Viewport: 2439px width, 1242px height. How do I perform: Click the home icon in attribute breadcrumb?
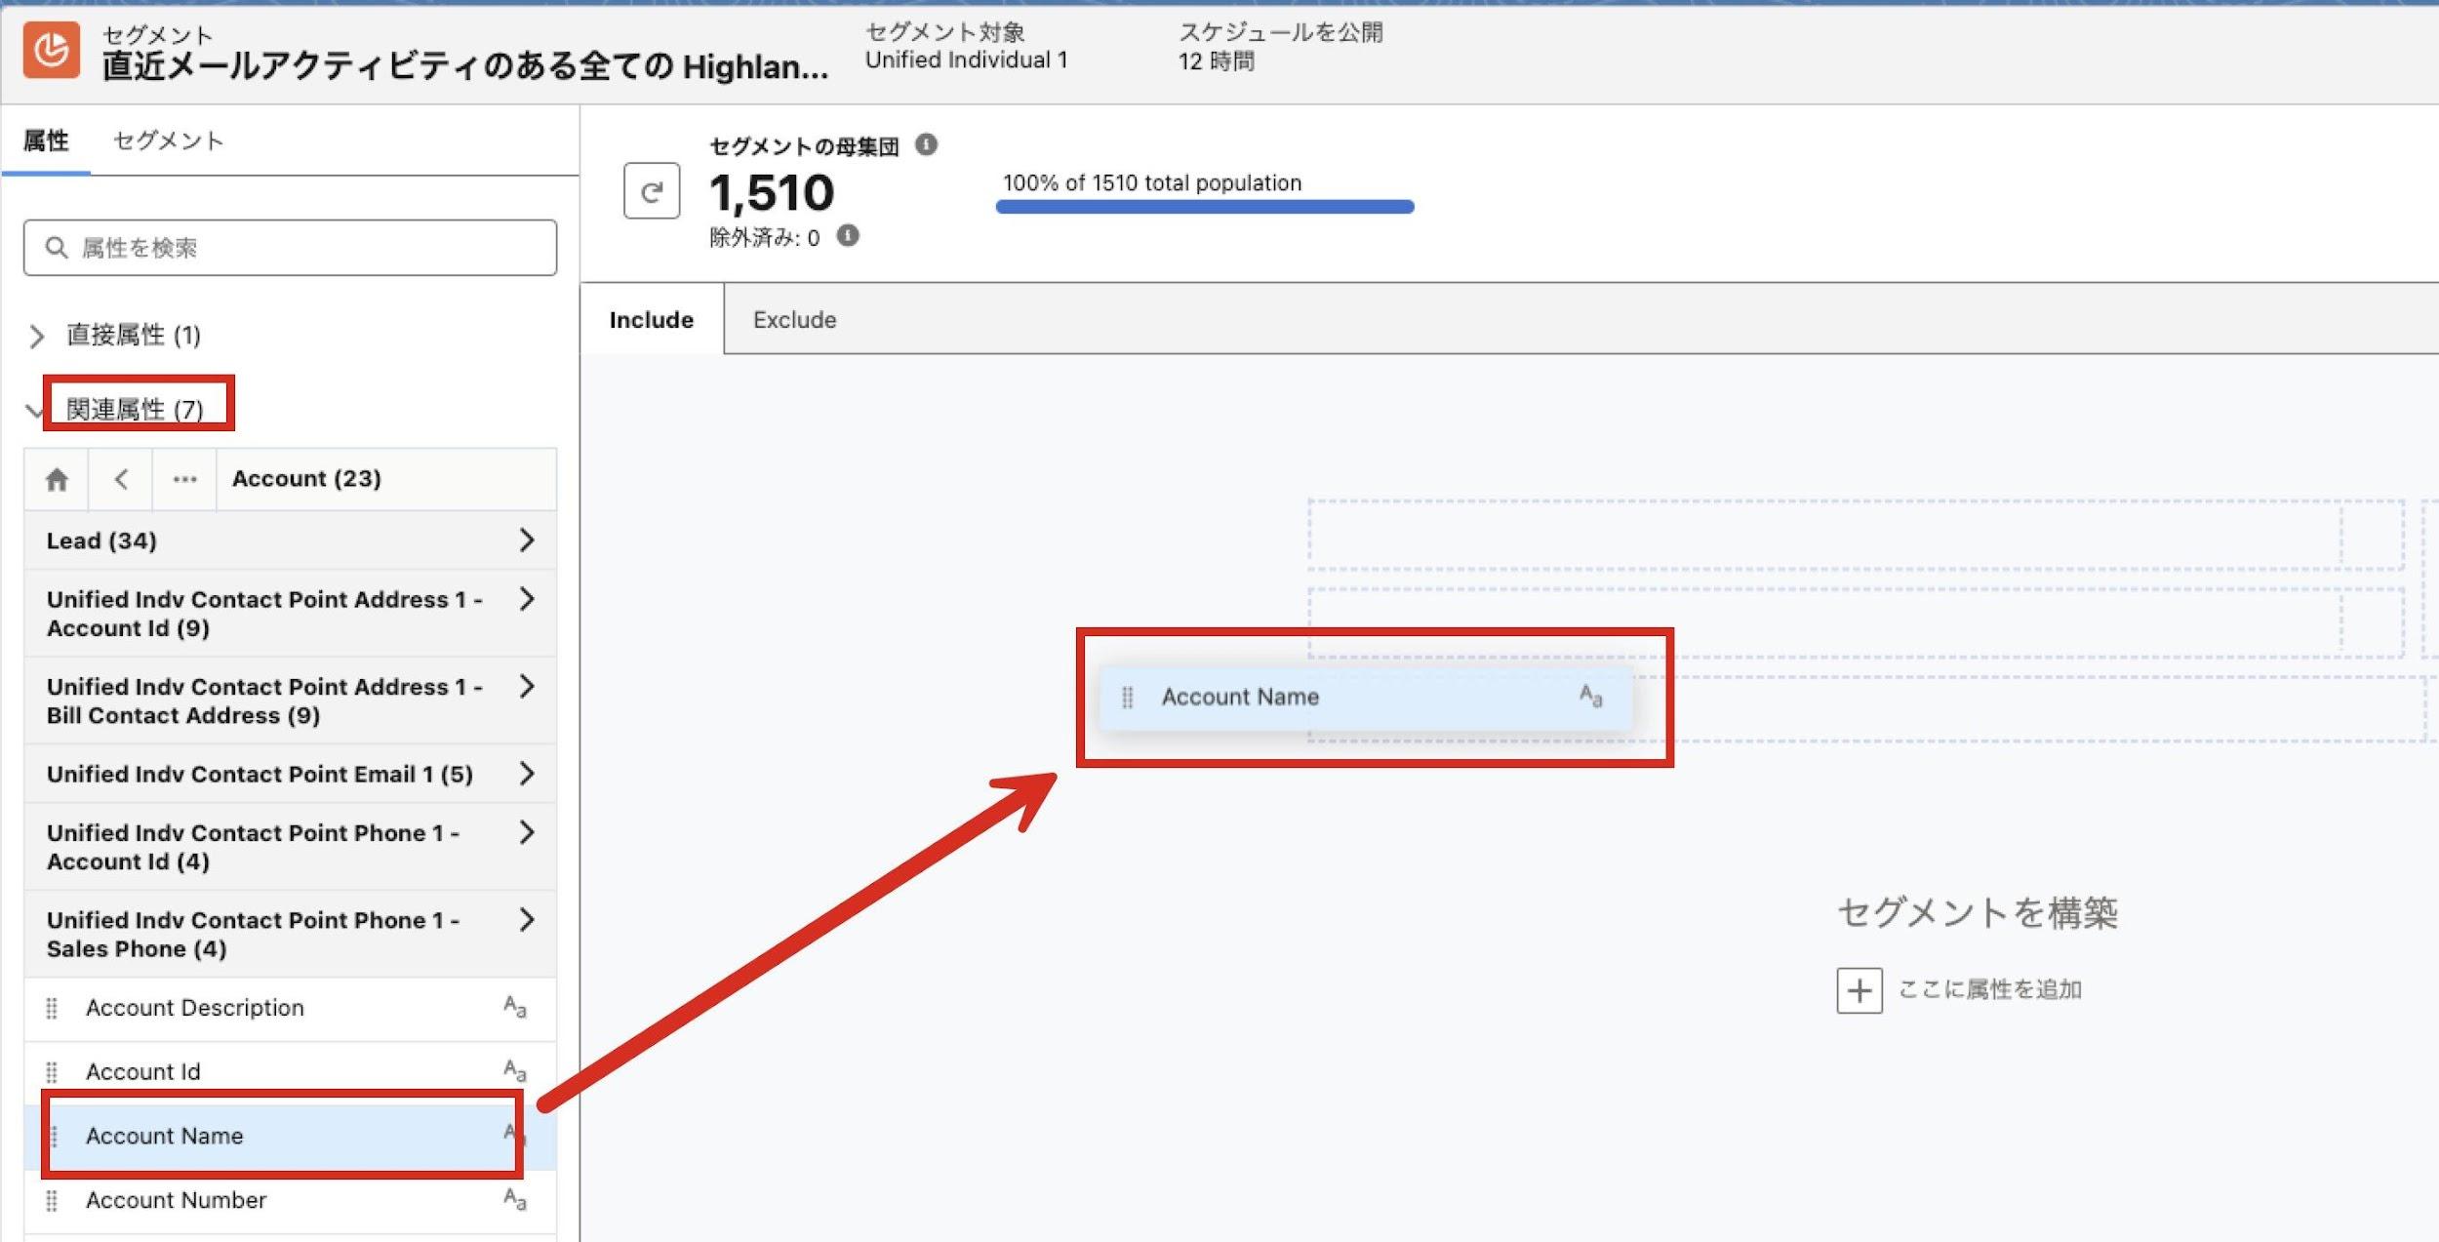point(57,479)
